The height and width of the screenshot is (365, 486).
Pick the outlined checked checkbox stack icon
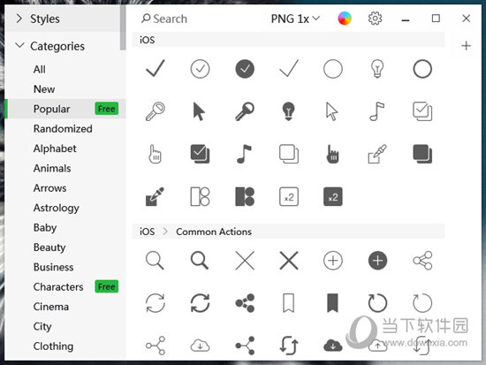[422, 111]
